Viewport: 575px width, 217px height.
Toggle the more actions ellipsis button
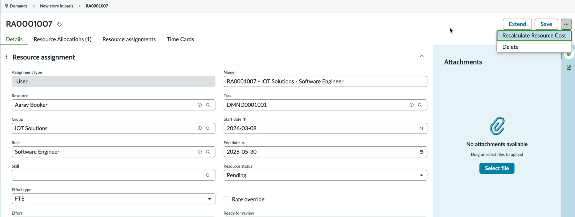pyautogui.click(x=566, y=24)
